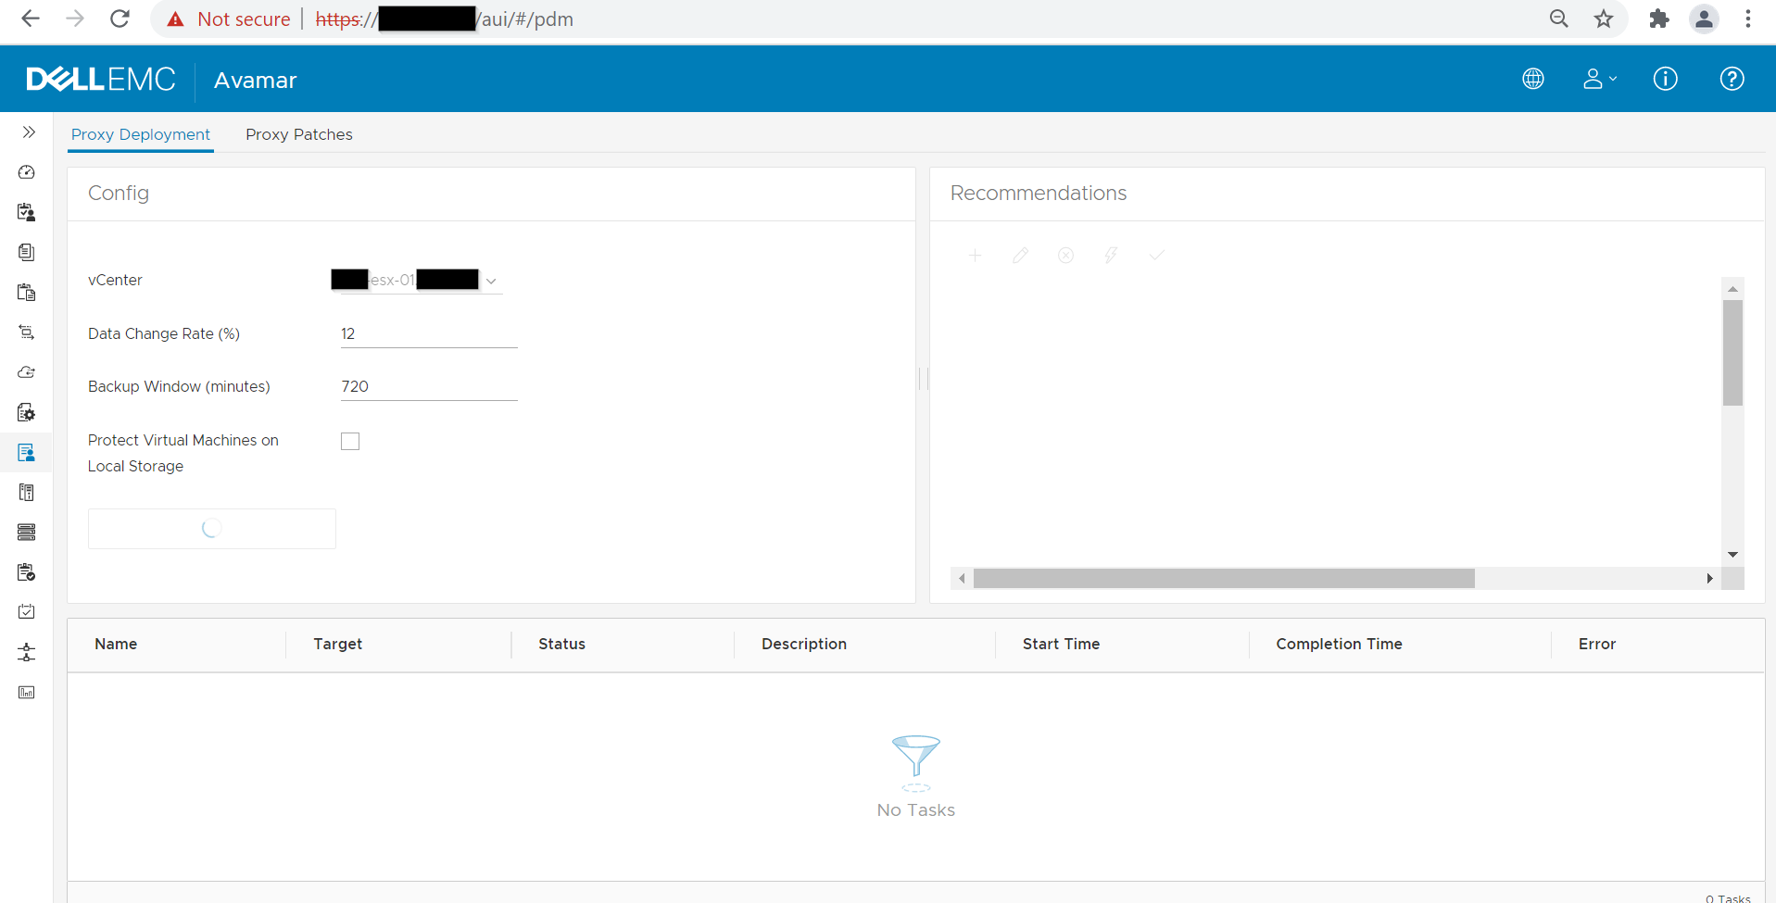Bookmark this page with the star icon
The width and height of the screenshot is (1776, 903).
[1604, 19]
